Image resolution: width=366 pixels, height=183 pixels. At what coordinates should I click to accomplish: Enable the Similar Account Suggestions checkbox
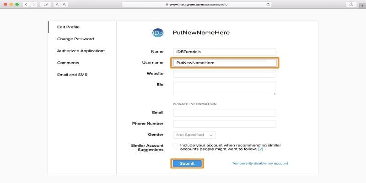[175, 145]
